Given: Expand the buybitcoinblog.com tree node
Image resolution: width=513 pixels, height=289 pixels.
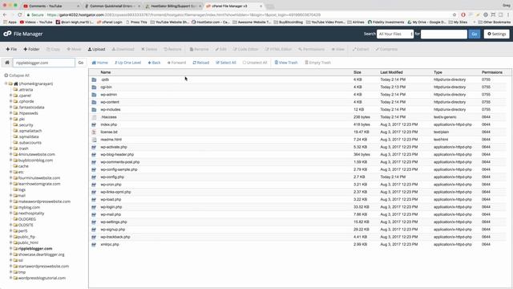Looking at the screenshot, I should coord(10,161).
